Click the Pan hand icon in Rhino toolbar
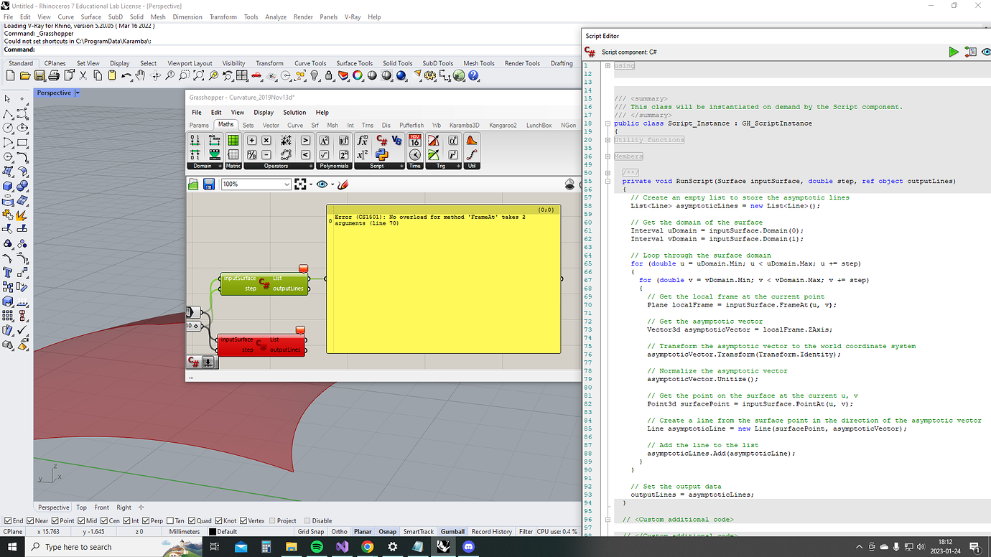Viewport: 991px width, 557px height. point(141,76)
